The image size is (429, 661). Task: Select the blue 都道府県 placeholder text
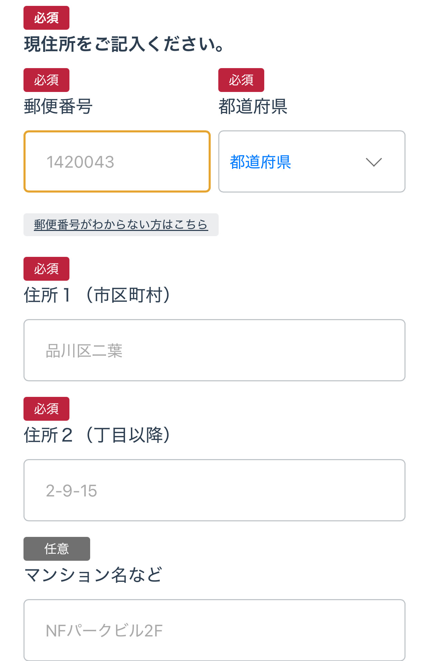point(260,162)
